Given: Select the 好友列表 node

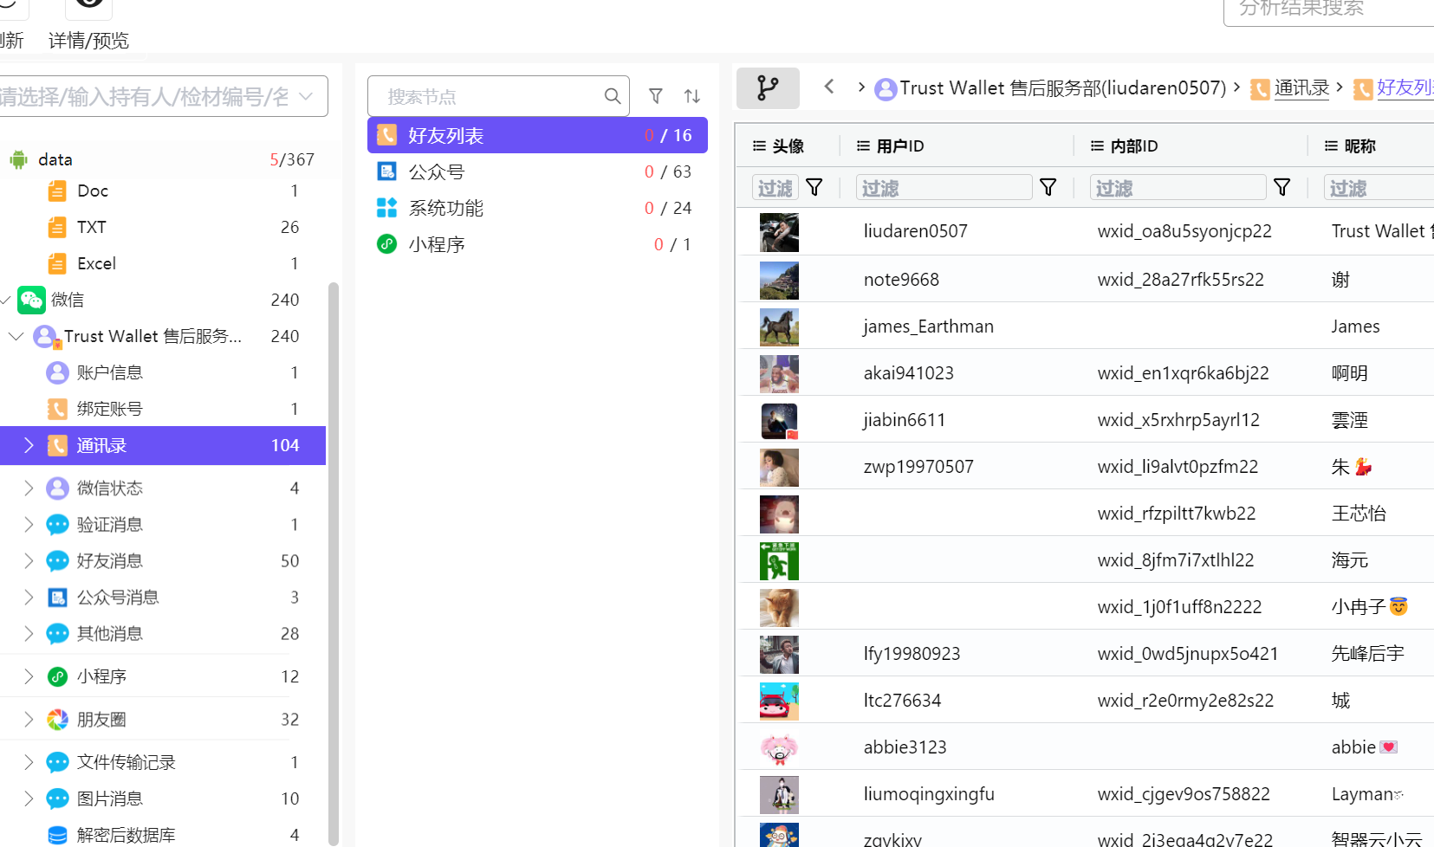Looking at the screenshot, I should coord(537,135).
